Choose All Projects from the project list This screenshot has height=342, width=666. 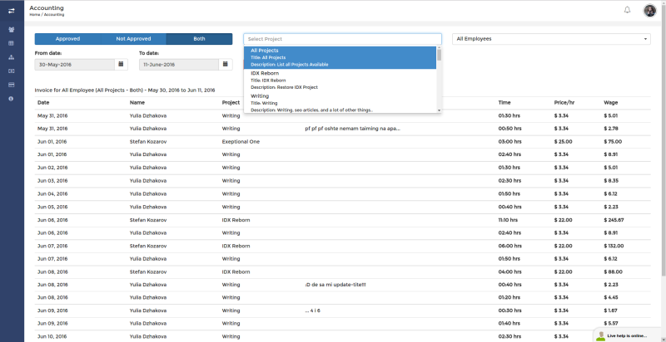(340, 57)
